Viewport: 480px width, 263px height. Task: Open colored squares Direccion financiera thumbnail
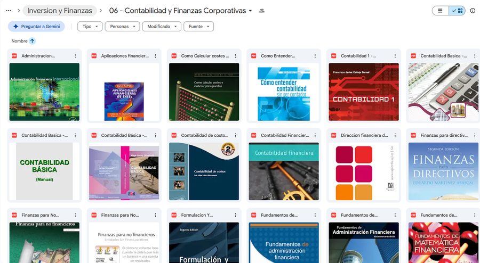pyautogui.click(x=364, y=171)
